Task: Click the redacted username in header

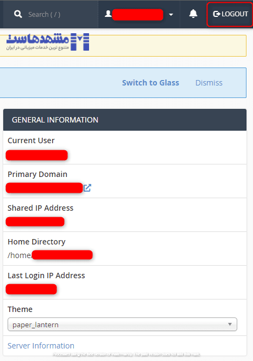Action: (138, 15)
